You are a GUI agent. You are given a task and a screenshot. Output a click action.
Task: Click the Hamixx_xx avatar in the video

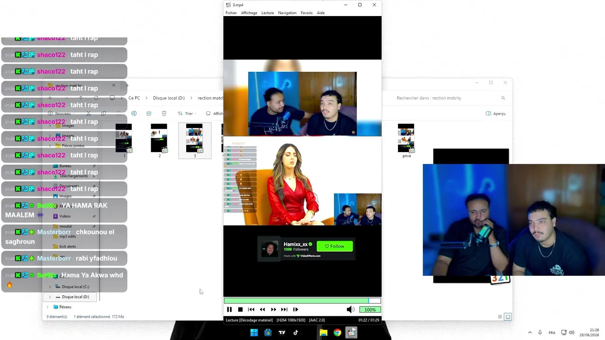[270, 249]
